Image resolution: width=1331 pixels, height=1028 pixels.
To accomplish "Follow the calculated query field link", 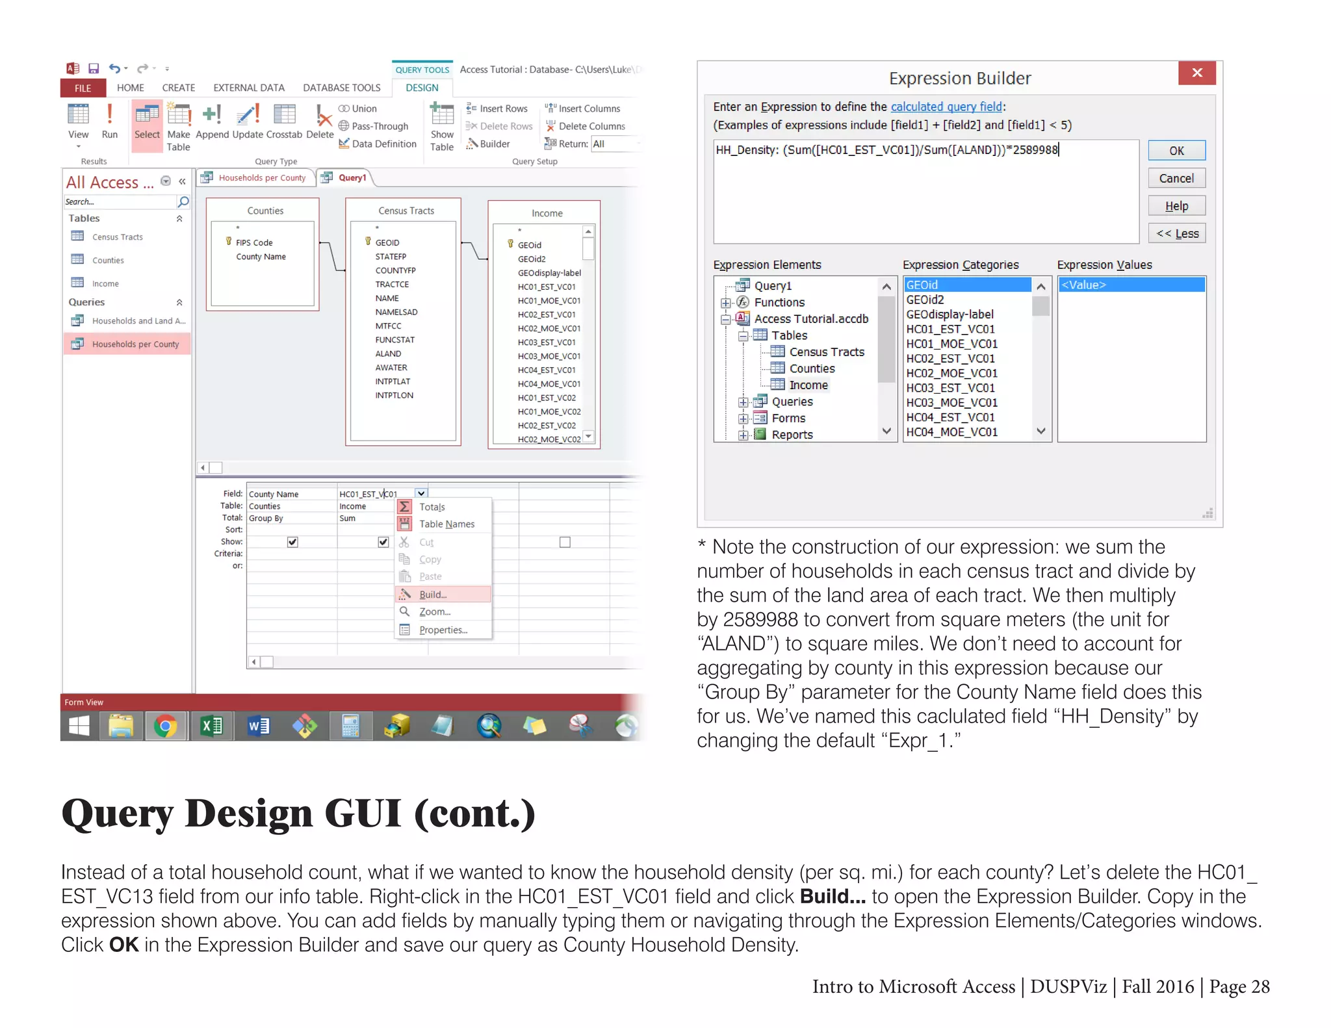I will [x=946, y=107].
